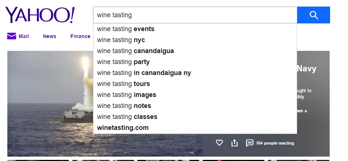The image size is (348, 161).
Task: Select the "wine tasting images" suggestion
Action: click(x=195, y=95)
